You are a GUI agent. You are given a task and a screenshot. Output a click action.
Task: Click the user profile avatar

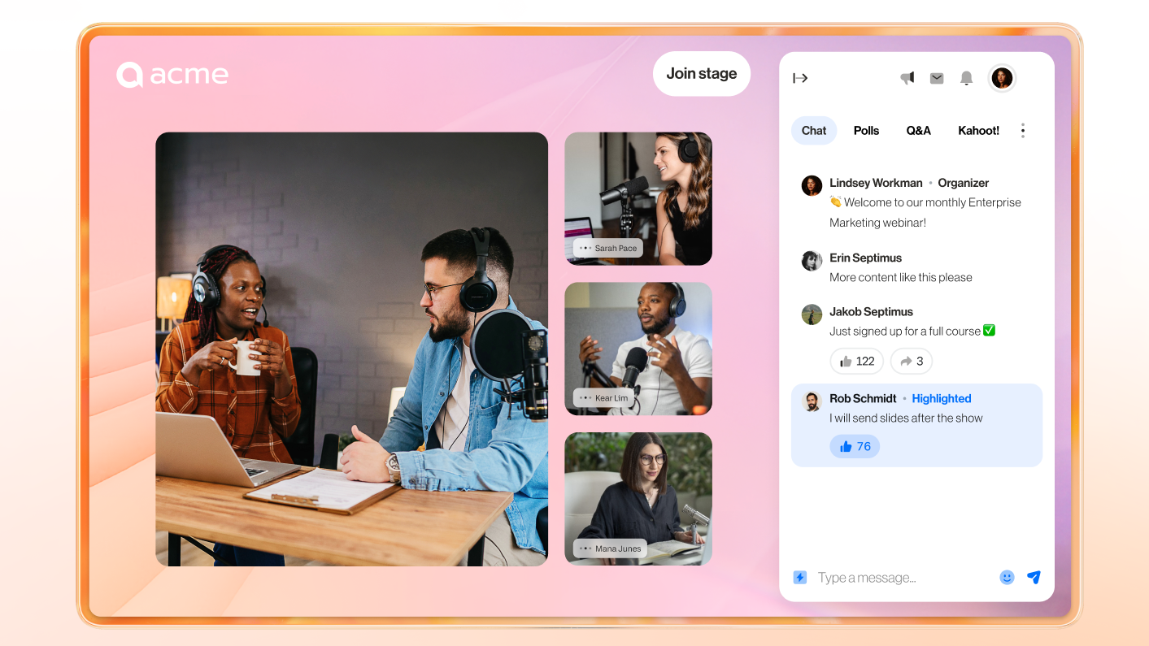coord(1002,78)
